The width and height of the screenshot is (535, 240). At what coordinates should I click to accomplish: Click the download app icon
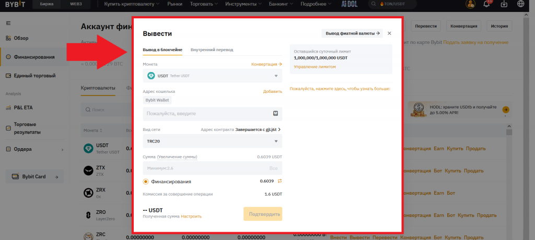click(x=504, y=4)
